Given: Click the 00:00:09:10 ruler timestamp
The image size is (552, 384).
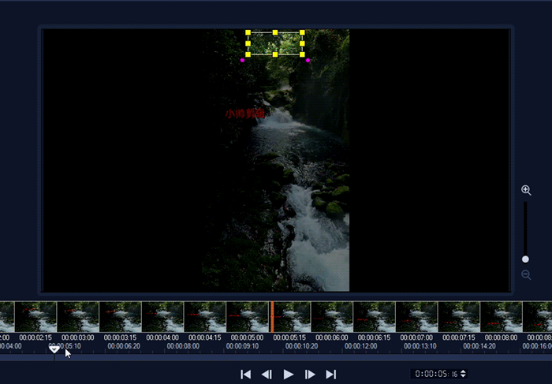Looking at the screenshot, I should [242, 346].
